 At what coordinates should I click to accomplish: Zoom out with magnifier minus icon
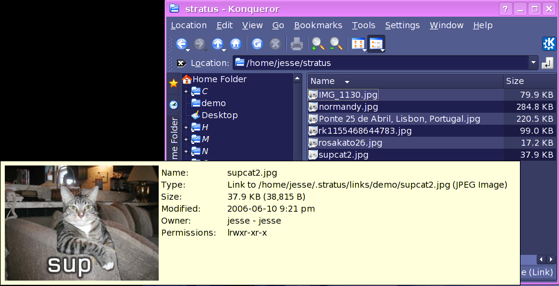336,44
